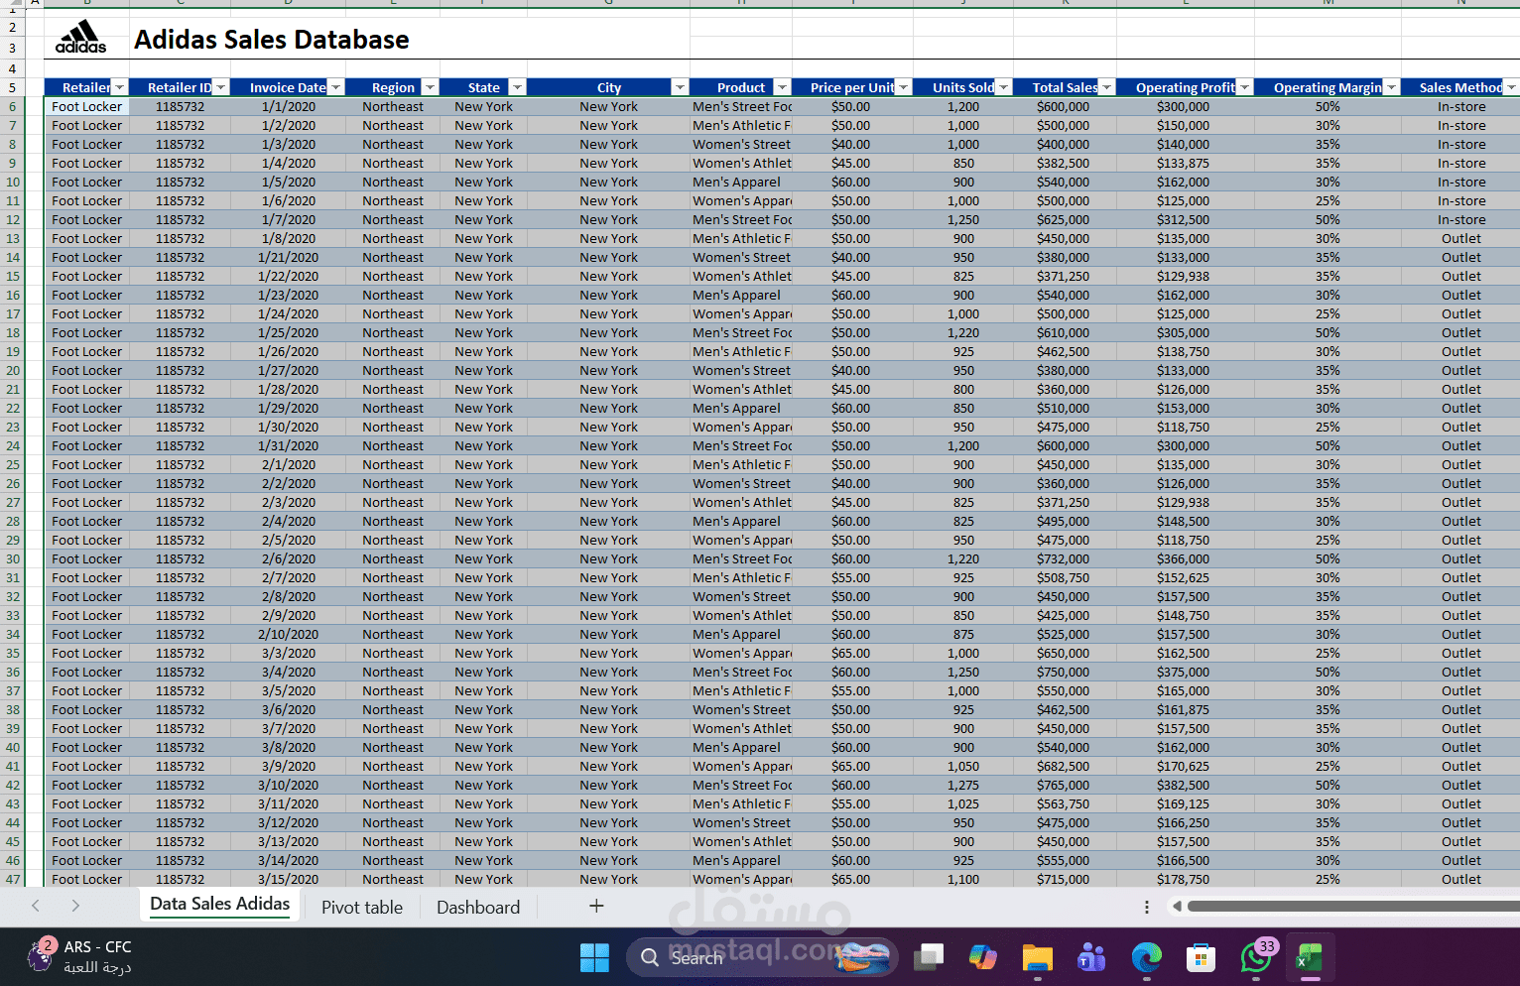
Task: Open Microsoft Teams from the taskbar
Action: click(1091, 957)
